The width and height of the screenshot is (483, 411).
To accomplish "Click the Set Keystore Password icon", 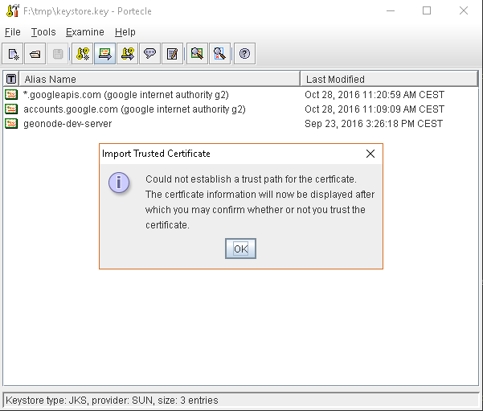I will point(149,54).
